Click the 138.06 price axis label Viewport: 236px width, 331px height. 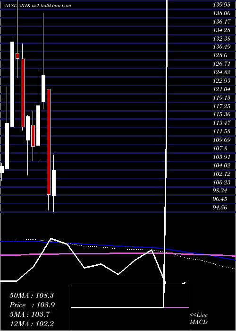(x=221, y=14)
